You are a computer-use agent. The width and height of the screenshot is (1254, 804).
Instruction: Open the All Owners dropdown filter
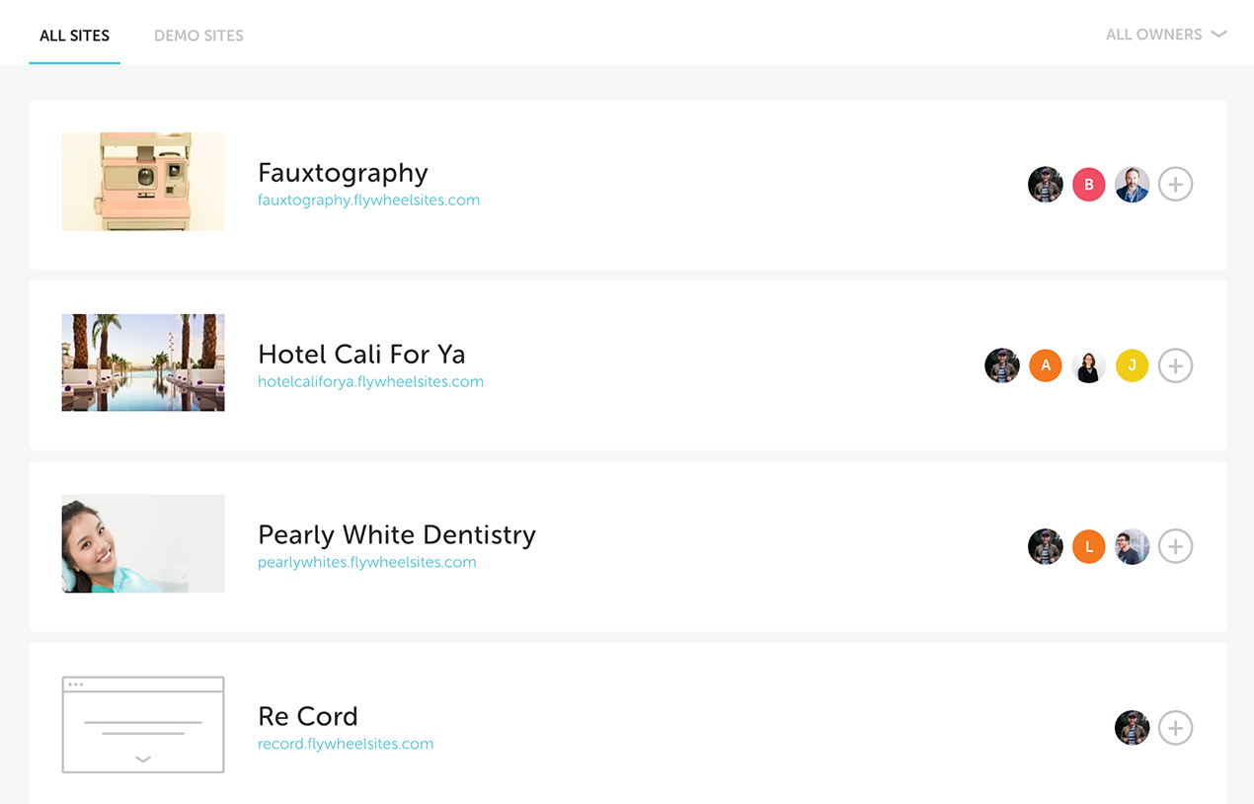[1166, 35]
